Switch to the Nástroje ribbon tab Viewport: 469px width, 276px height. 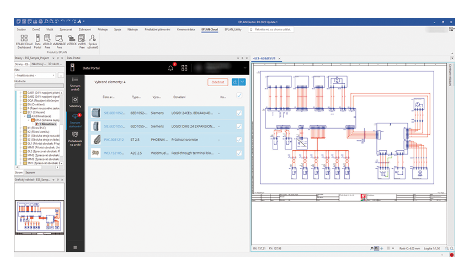tap(132, 29)
